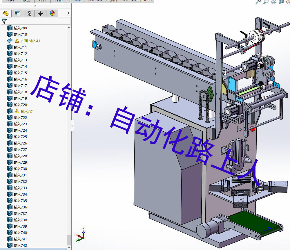The image size is (290, 250).
Task: Select tree item 输入725
Action: pos(20,137)
